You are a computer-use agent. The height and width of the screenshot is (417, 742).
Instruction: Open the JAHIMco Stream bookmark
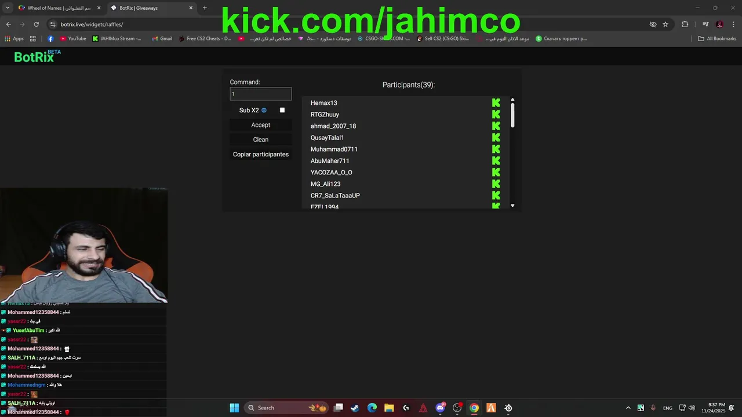pos(117,39)
